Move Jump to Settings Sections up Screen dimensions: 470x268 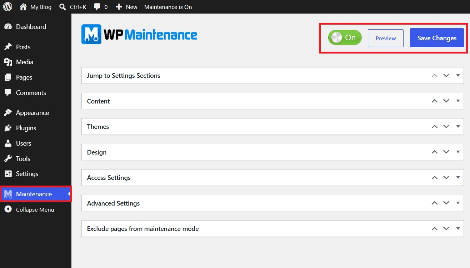(x=435, y=75)
